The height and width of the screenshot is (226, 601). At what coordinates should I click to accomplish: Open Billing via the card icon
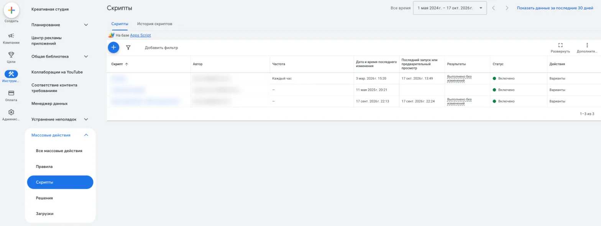coord(11,93)
